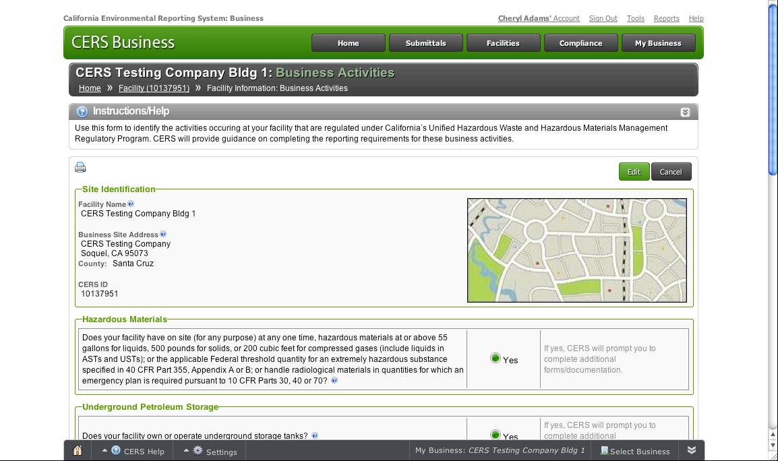The width and height of the screenshot is (778, 461).
Task: Click the Soquel, CA 95073 address line
Action: click(115, 253)
